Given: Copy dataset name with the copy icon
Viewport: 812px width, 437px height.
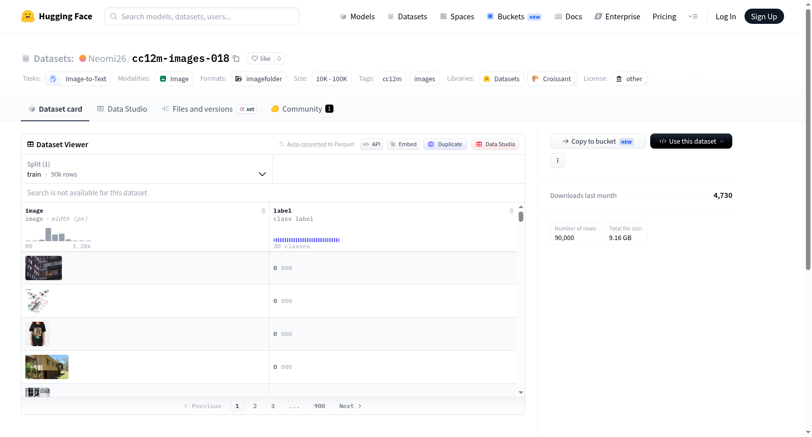Looking at the screenshot, I should pos(236,58).
